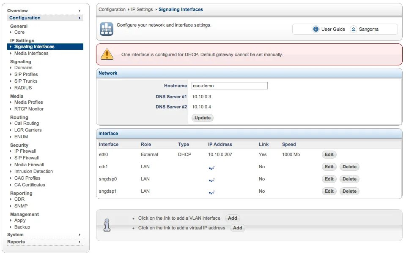The width and height of the screenshot is (406, 256).
Task: Open Intrusion Detection page
Action: pyautogui.click(x=33, y=171)
